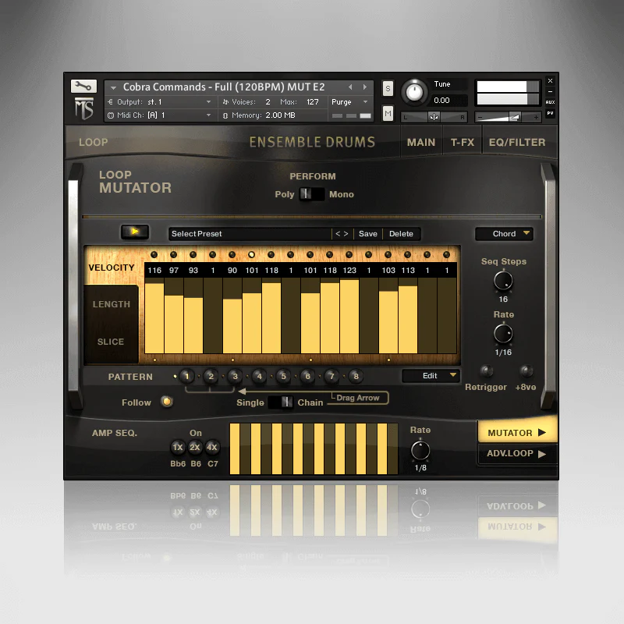Adjust the Seq Steps knob

(503, 280)
